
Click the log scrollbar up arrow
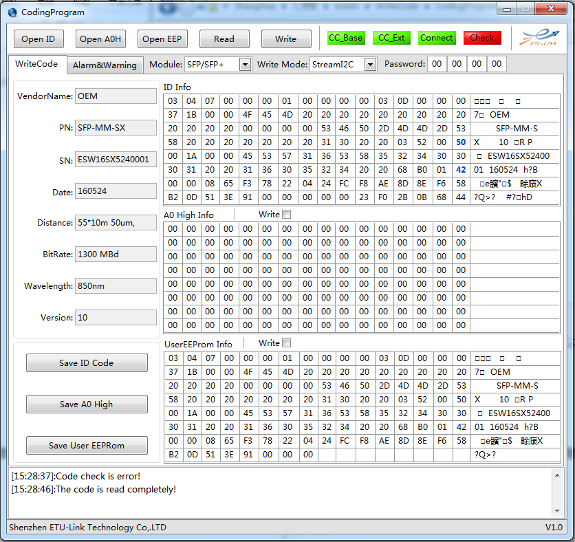(557, 475)
